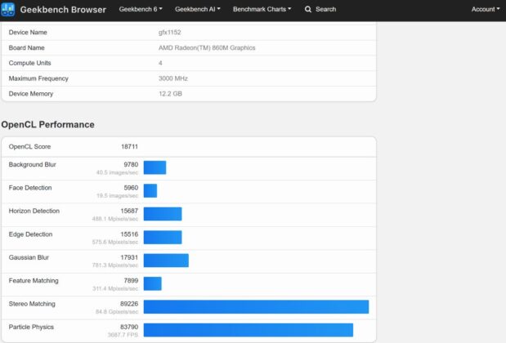Open the Account dropdown menu
This screenshot has width=506, height=343.
pyautogui.click(x=486, y=9)
